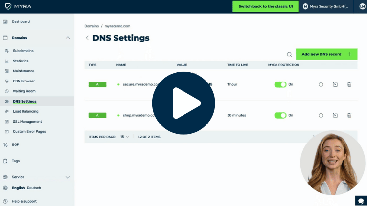
Task: Open Custom Error Pages
Action: 29,131
